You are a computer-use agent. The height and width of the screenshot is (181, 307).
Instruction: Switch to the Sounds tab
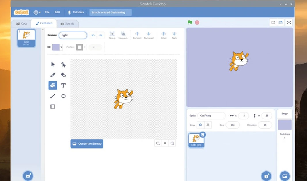point(67,24)
